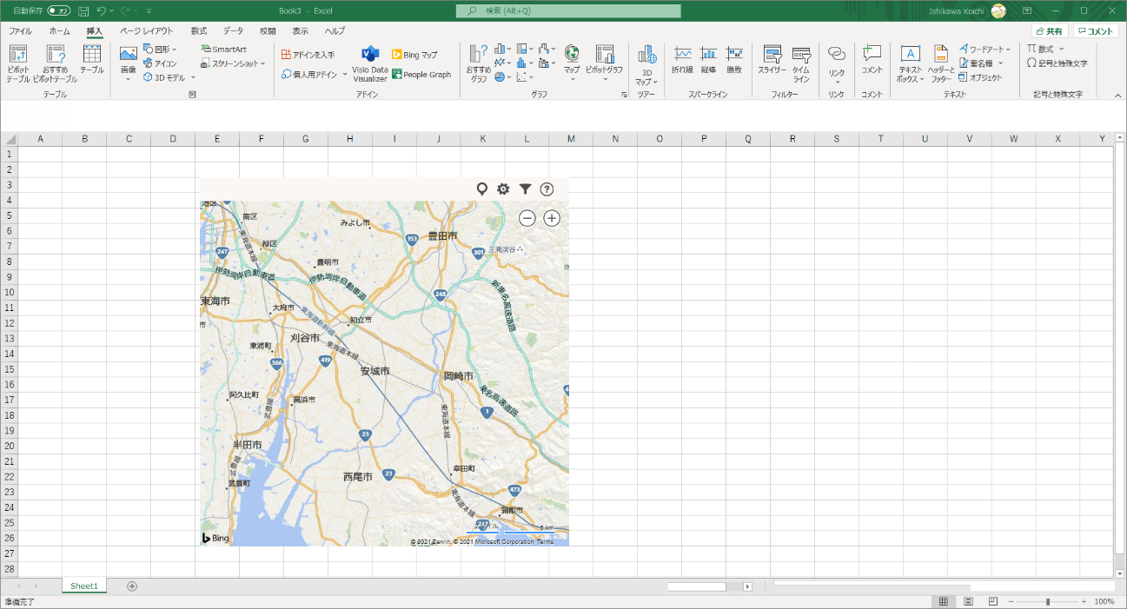Open the map help question icon
Screen dimensions: 1127x609
point(547,189)
